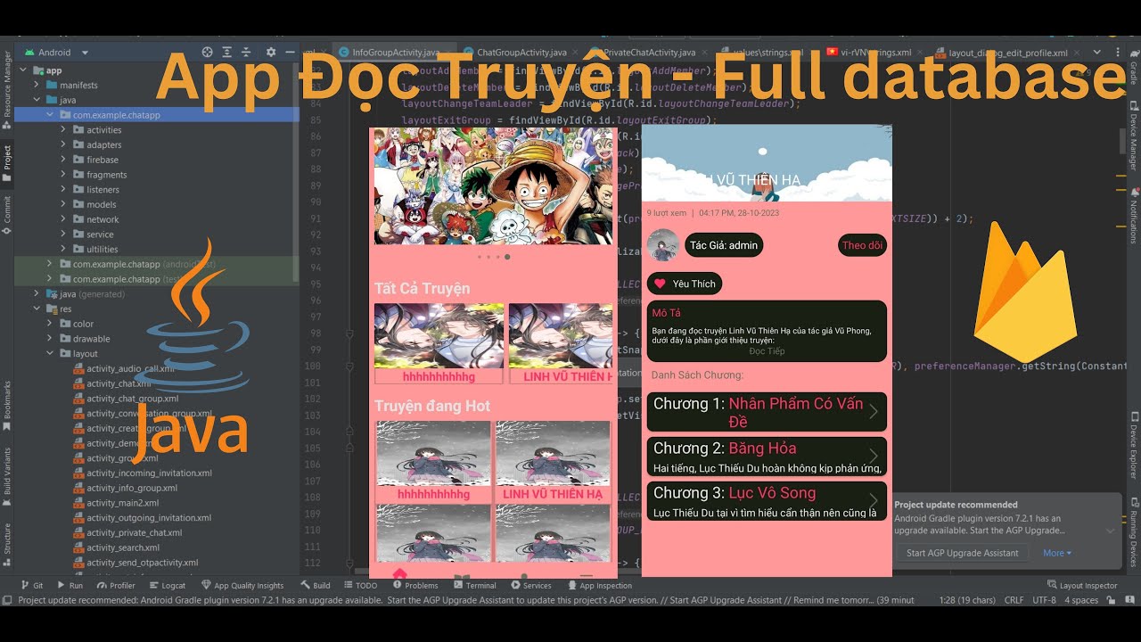Open the Device Explorer tool window
1141x642 pixels.
tap(1133, 443)
